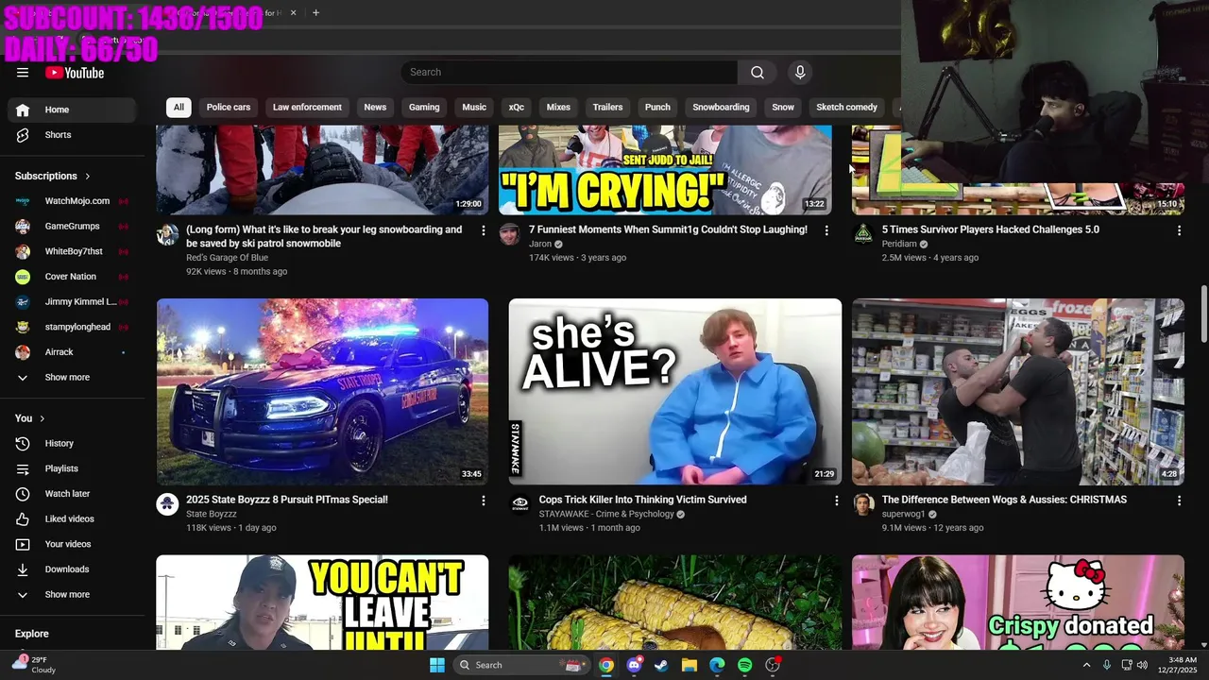
Task: Click the 'she's ALIVE?' thumbnail
Action: (675, 392)
